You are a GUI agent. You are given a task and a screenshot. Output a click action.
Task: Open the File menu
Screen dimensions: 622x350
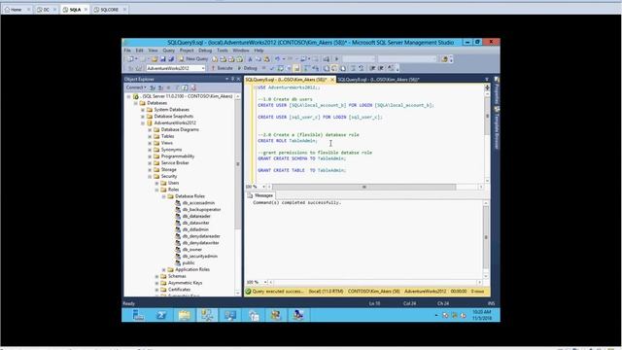[x=127, y=51]
